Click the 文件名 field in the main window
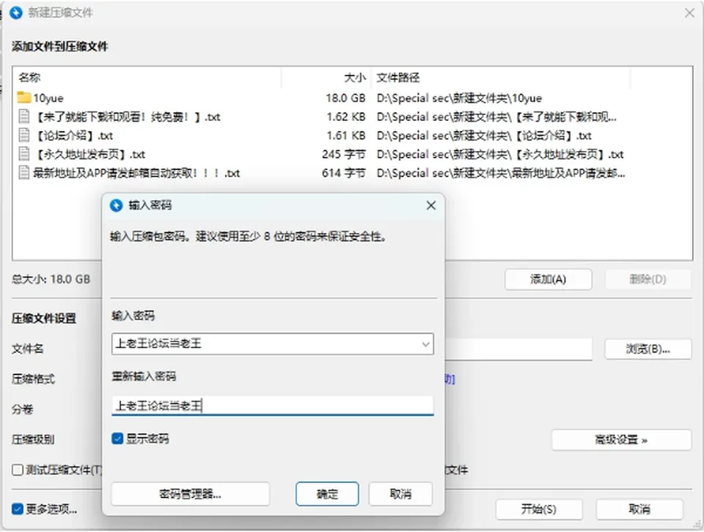The width and height of the screenshot is (704, 532). [x=518, y=349]
